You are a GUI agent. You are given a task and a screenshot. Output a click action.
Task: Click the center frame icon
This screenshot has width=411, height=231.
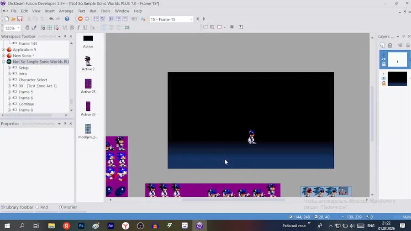(127, 27)
